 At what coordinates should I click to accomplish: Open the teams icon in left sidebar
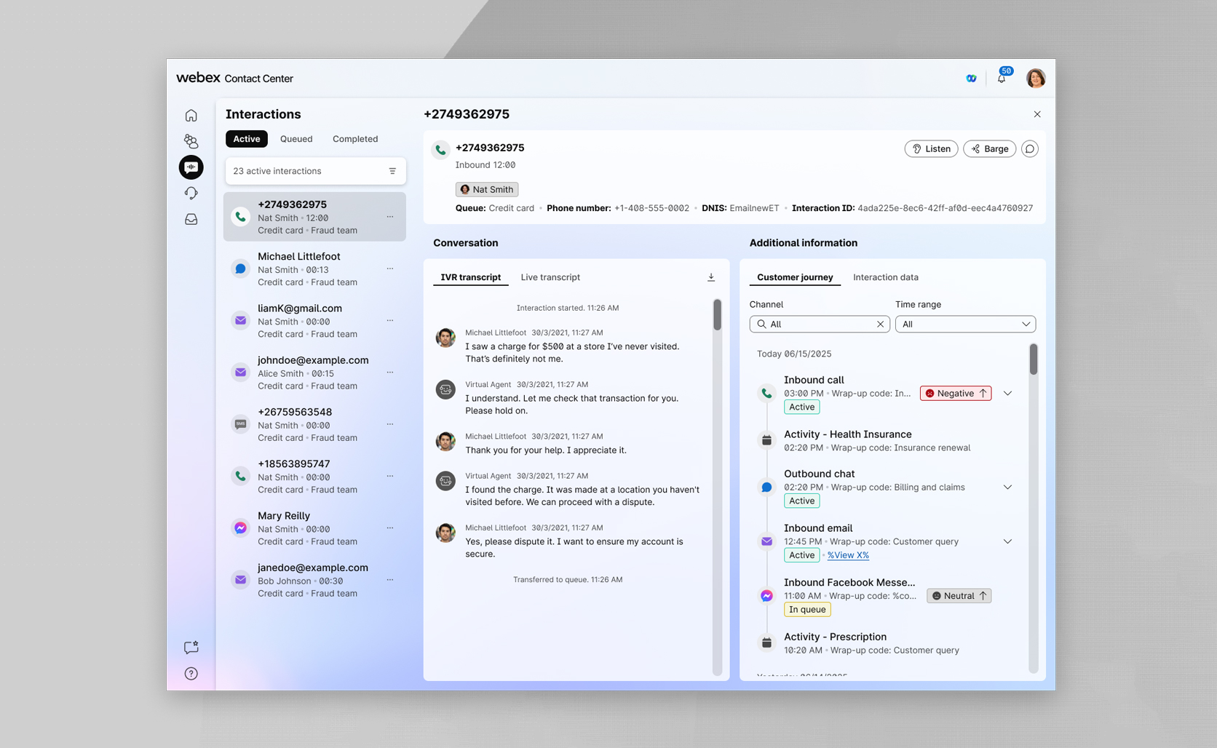tap(191, 141)
